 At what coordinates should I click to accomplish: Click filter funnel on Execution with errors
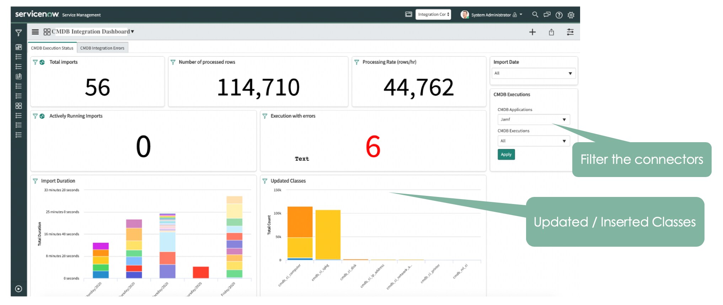click(265, 116)
